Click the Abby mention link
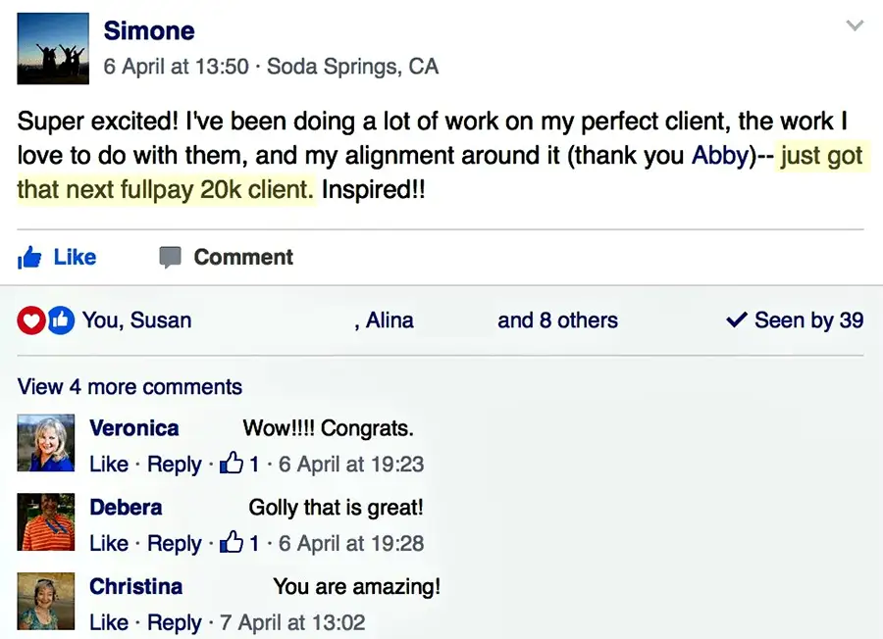Image resolution: width=883 pixels, height=639 pixels. click(720, 156)
